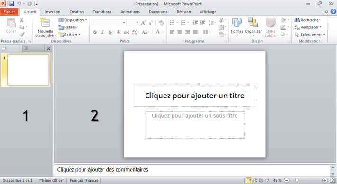Switch to the Affichage tab
This screenshot has height=184, width=337.
(208, 12)
